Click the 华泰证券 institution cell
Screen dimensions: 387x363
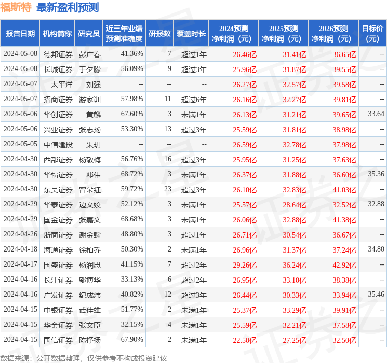tap(58, 205)
